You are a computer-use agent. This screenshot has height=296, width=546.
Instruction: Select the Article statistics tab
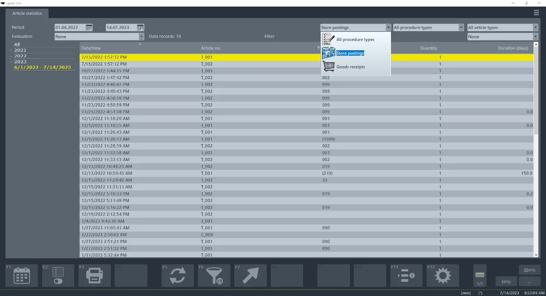[x=27, y=13]
